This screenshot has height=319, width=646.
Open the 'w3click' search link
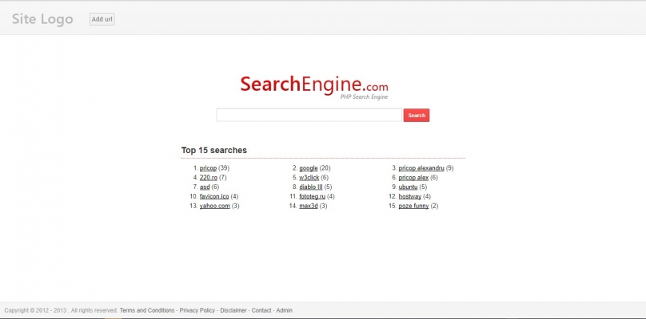(x=309, y=178)
